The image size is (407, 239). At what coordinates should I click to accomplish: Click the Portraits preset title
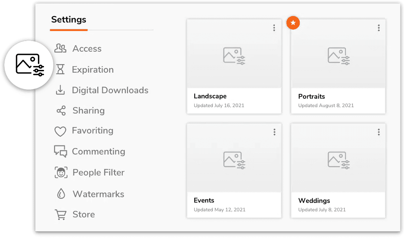tap(312, 97)
